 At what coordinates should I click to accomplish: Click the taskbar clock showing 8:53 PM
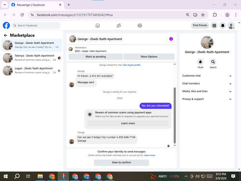[221, 176]
